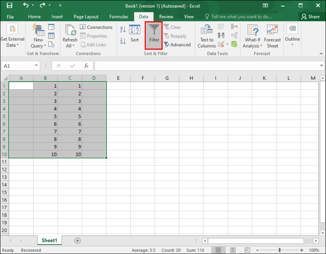The height and width of the screenshot is (254, 326).
Task: Click the Save icon in the title bar
Action: [x=9, y=5]
